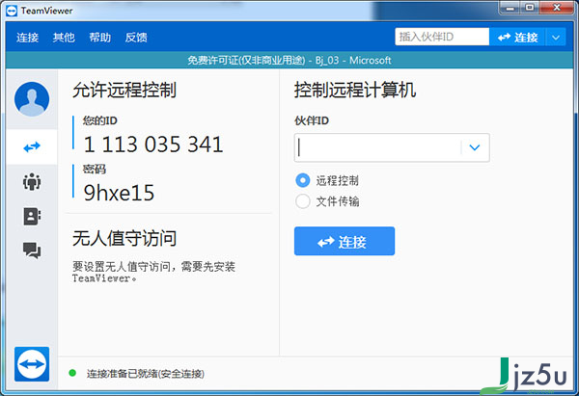Select the remote control arrows sidebar icon
Image resolution: width=579 pixels, height=396 pixels.
31,145
